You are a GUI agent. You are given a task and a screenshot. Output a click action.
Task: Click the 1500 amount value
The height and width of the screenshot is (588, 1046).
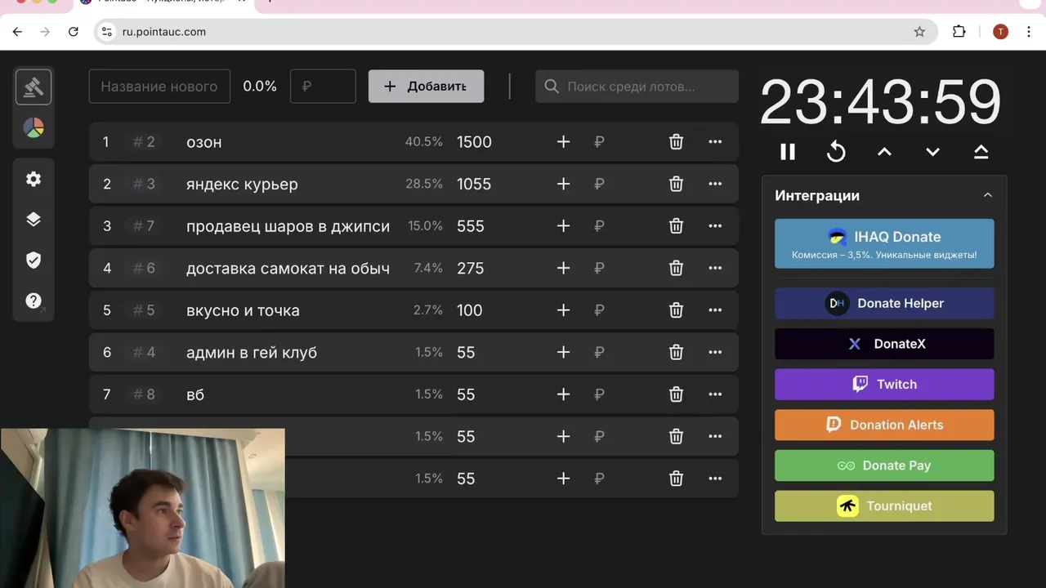(474, 142)
